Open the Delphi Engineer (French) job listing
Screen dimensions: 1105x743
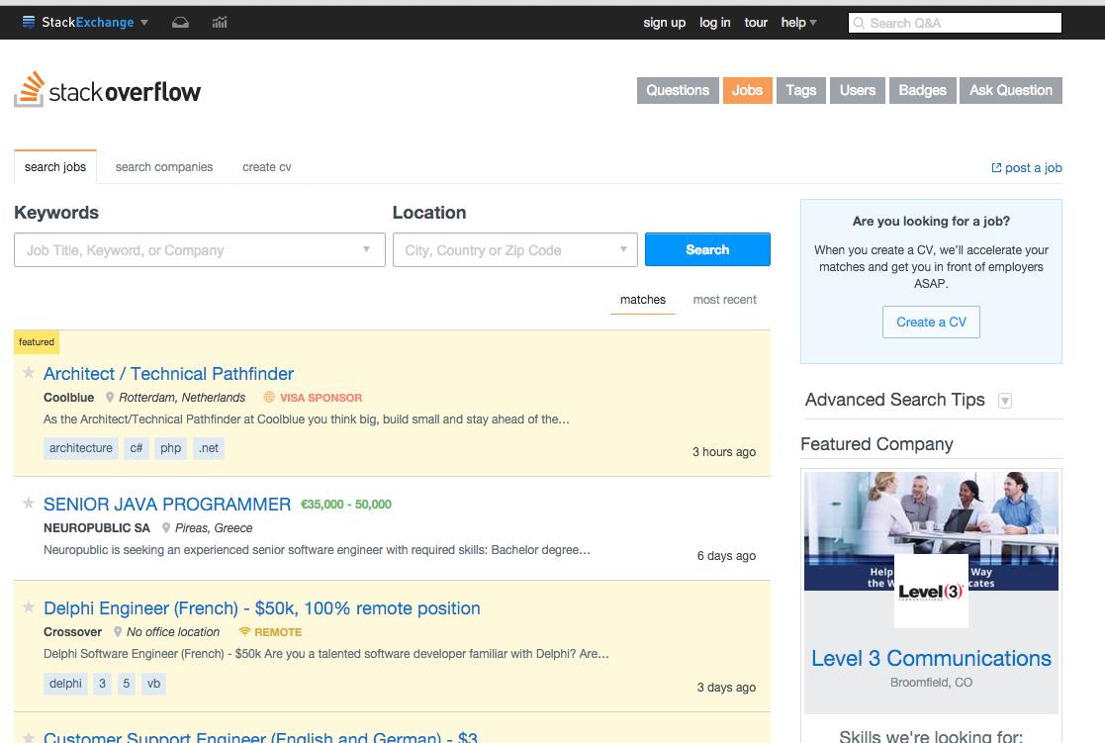[x=261, y=608]
